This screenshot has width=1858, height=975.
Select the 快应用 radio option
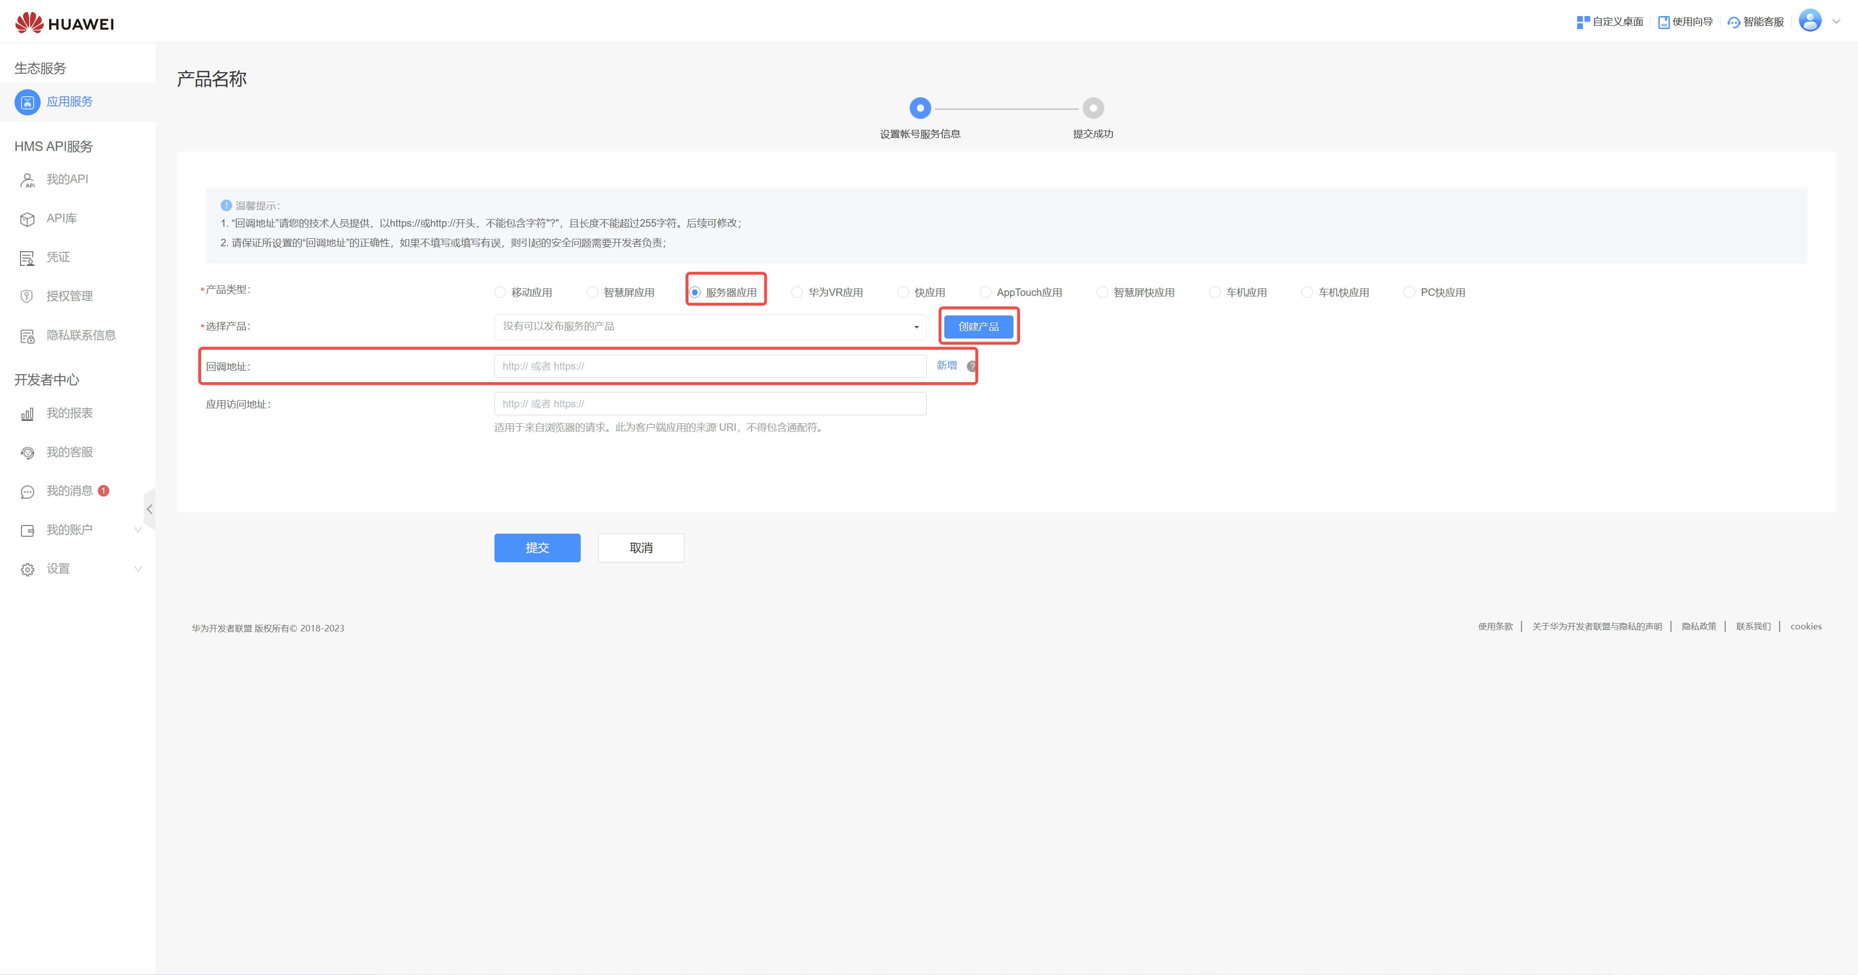[x=903, y=292]
